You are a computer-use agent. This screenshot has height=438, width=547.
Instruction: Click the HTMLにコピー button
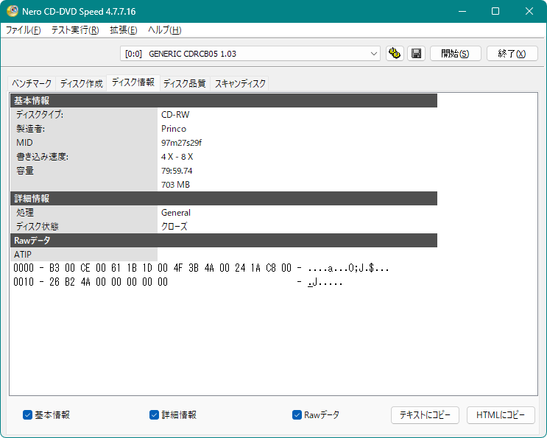click(x=501, y=415)
